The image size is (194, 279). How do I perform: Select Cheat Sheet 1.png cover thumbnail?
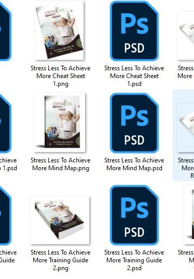(x=60, y=30)
